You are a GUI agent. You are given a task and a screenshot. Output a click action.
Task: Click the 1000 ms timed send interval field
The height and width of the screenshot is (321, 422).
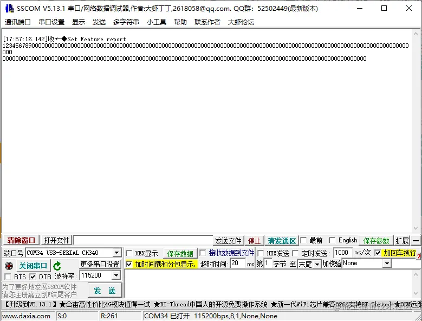[342, 253]
